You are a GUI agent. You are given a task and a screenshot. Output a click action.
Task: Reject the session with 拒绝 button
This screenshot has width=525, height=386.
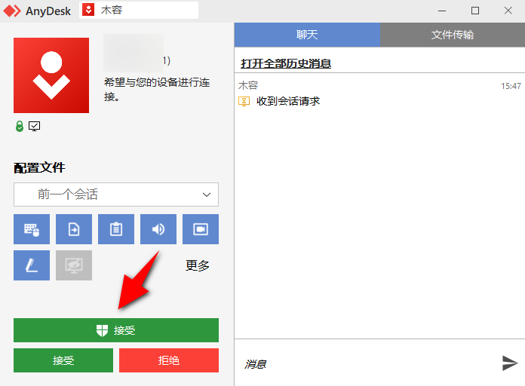coord(169,360)
